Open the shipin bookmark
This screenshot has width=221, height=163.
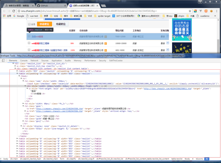[x=179, y=16]
